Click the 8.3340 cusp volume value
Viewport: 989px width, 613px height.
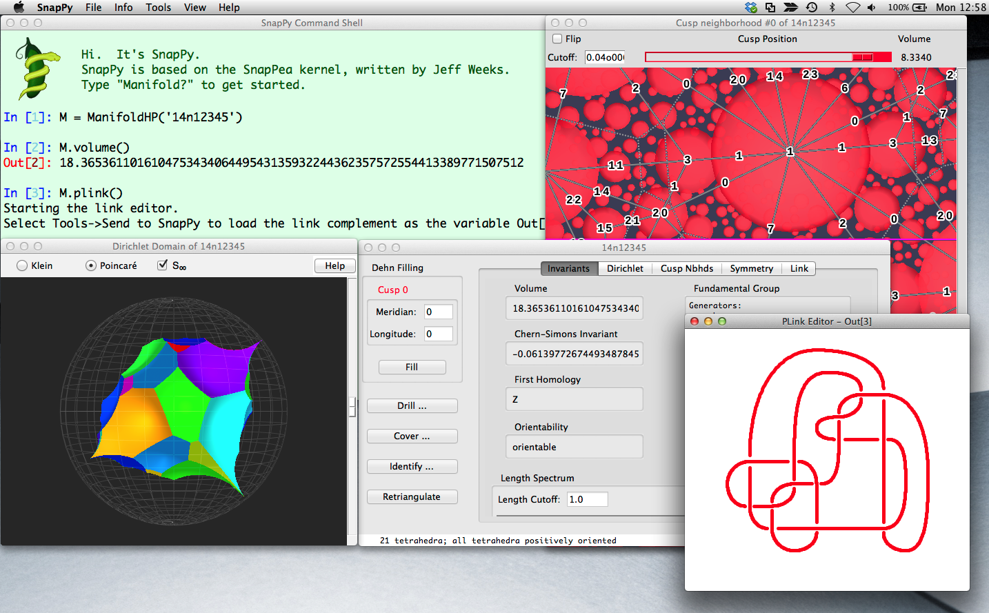916,57
